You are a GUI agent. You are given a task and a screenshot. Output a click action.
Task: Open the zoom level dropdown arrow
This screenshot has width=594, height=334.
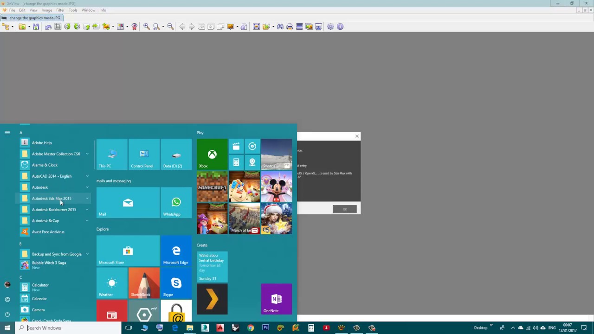pyautogui.click(x=163, y=27)
